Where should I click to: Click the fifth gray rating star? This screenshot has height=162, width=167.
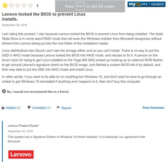coord(30,5)
